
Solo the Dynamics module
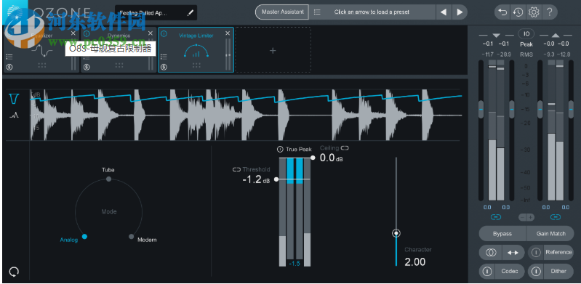click(x=87, y=67)
